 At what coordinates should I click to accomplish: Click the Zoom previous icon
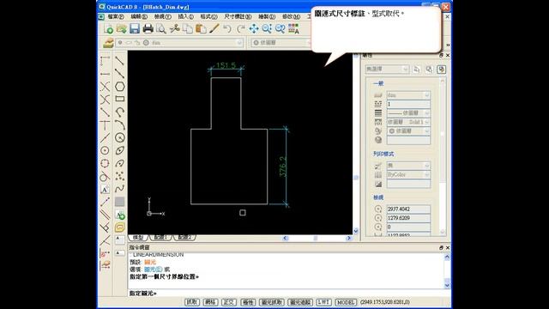(x=281, y=28)
